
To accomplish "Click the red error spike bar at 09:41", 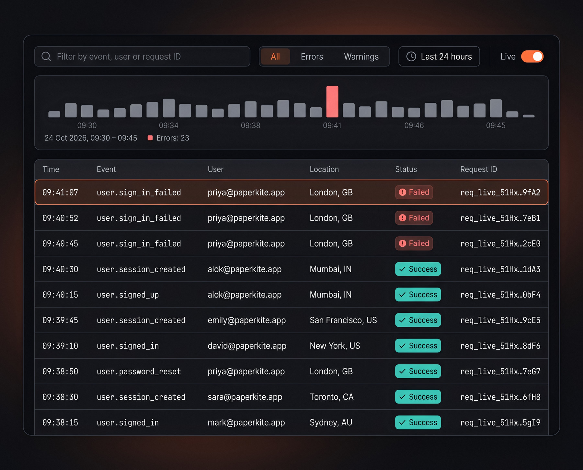I will coord(332,101).
